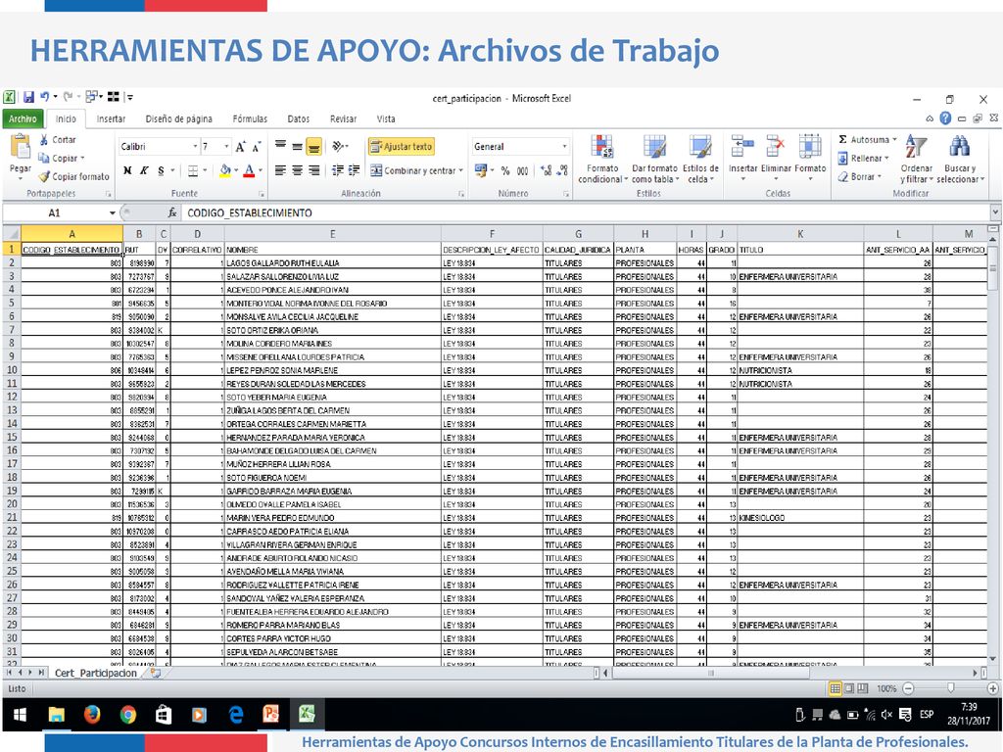Open the Name Box dropdown arrow
Viewport: 1003px width, 752px height.
tap(112, 212)
